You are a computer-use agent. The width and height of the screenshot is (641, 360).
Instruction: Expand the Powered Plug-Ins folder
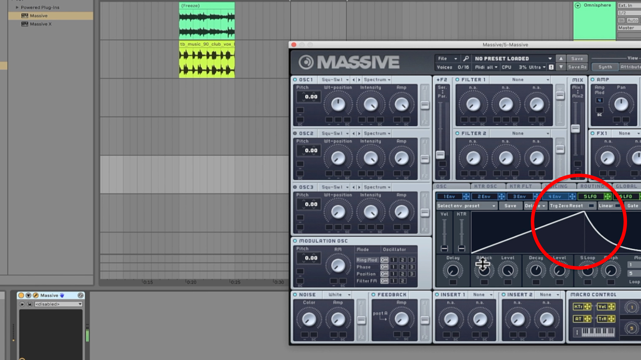[x=17, y=7]
